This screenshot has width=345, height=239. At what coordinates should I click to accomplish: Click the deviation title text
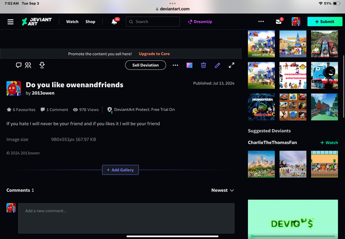tap(74, 85)
